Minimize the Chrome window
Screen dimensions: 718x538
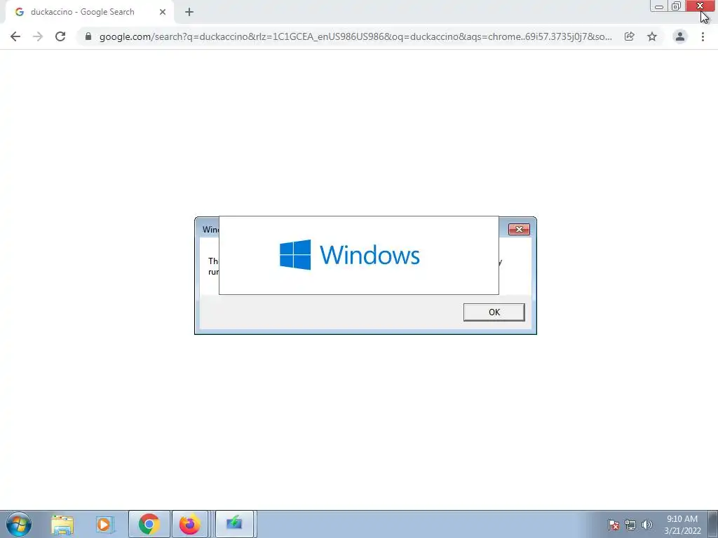659,6
